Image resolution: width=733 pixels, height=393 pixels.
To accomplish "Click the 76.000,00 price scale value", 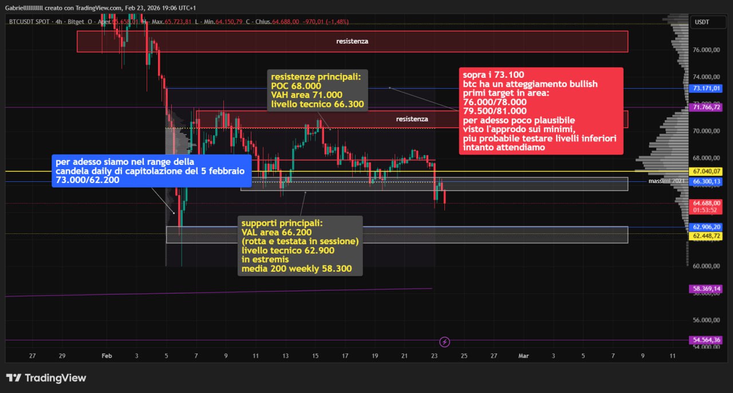I will click(x=706, y=50).
